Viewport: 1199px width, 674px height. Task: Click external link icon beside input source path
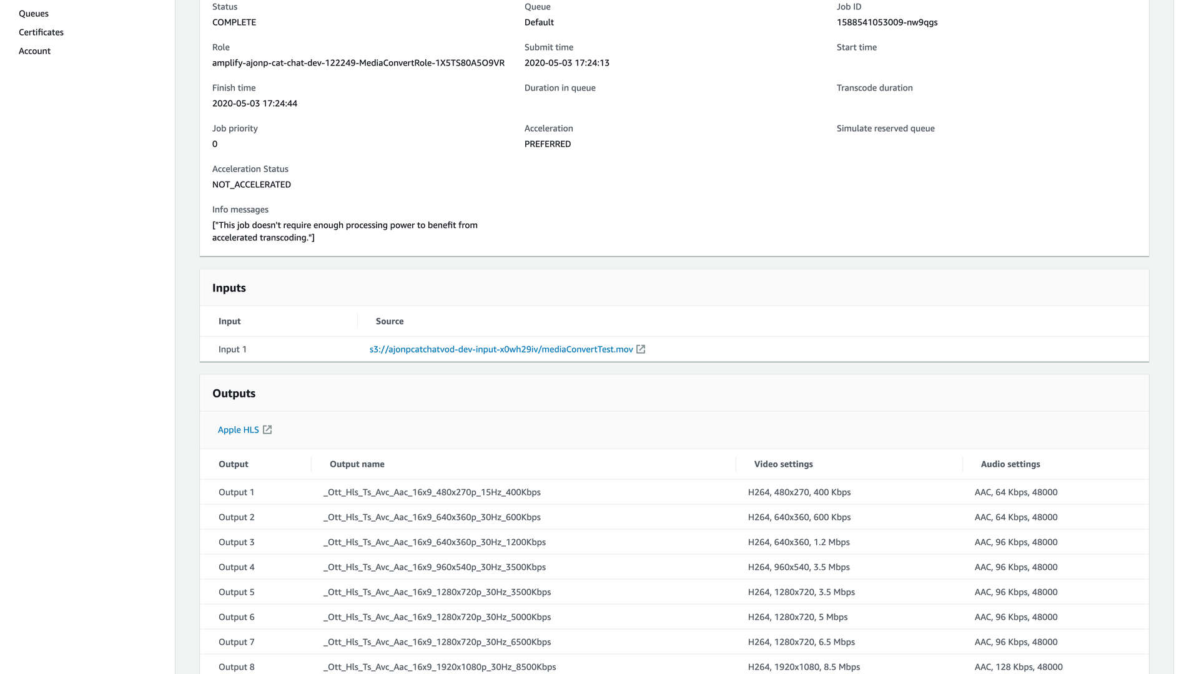click(641, 349)
